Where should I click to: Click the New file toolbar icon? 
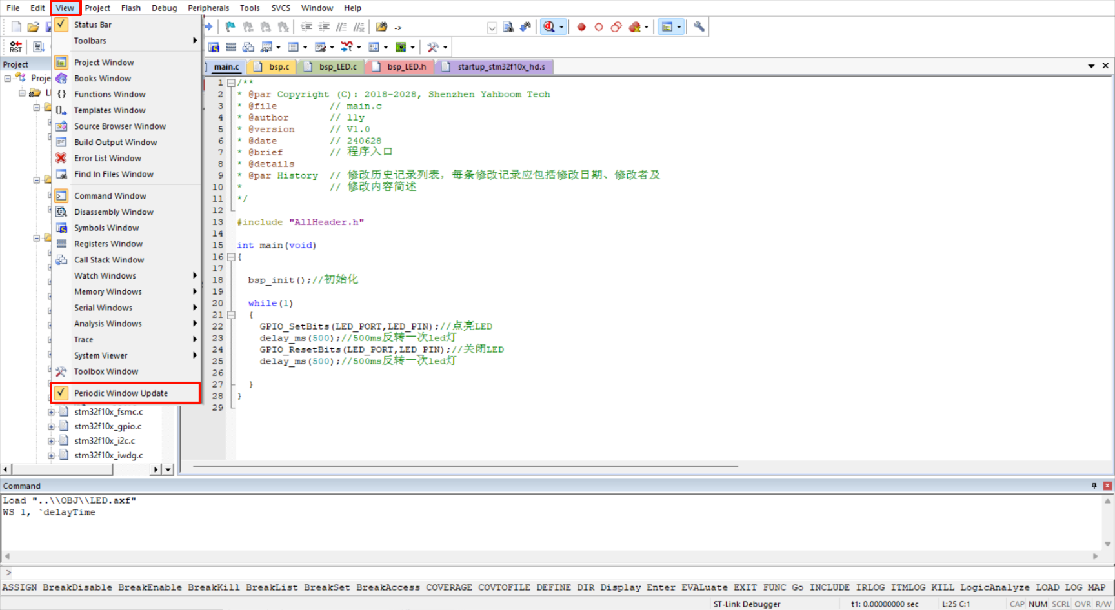tap(16, 27)
